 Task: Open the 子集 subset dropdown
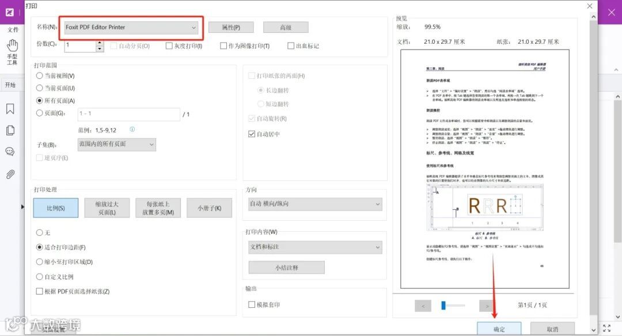[116, 144]
